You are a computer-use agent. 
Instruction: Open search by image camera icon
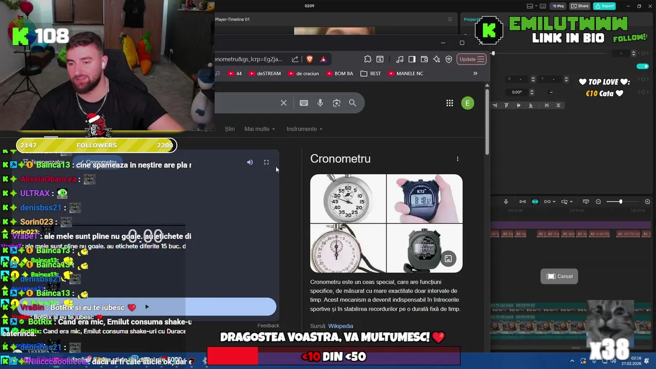337,103
